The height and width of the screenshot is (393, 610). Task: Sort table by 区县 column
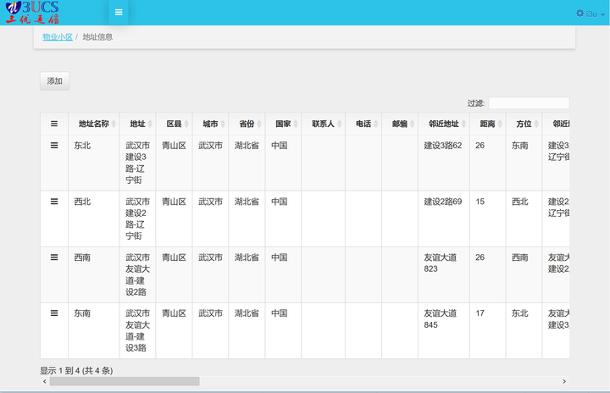pyautogui.click(x=174, y=124)
